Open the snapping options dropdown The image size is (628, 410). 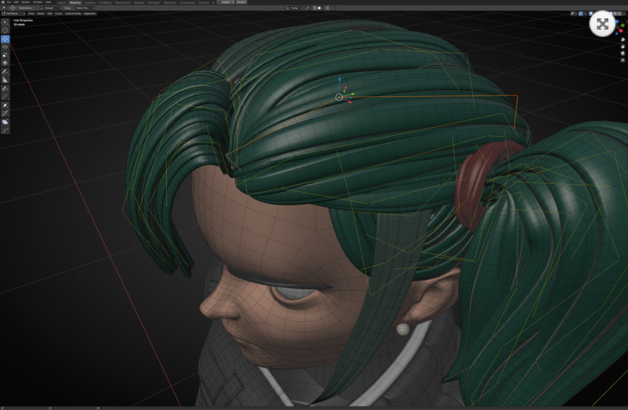coord(322,8)
